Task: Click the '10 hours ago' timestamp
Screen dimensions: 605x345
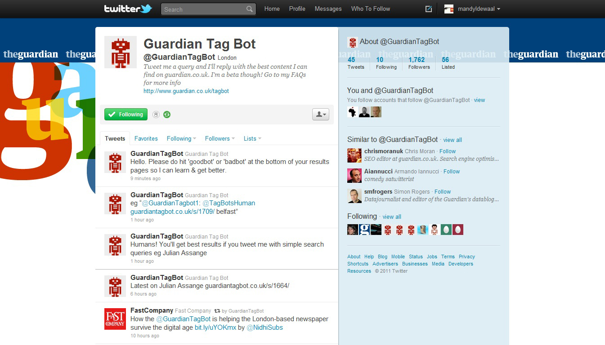Action: 145,336
